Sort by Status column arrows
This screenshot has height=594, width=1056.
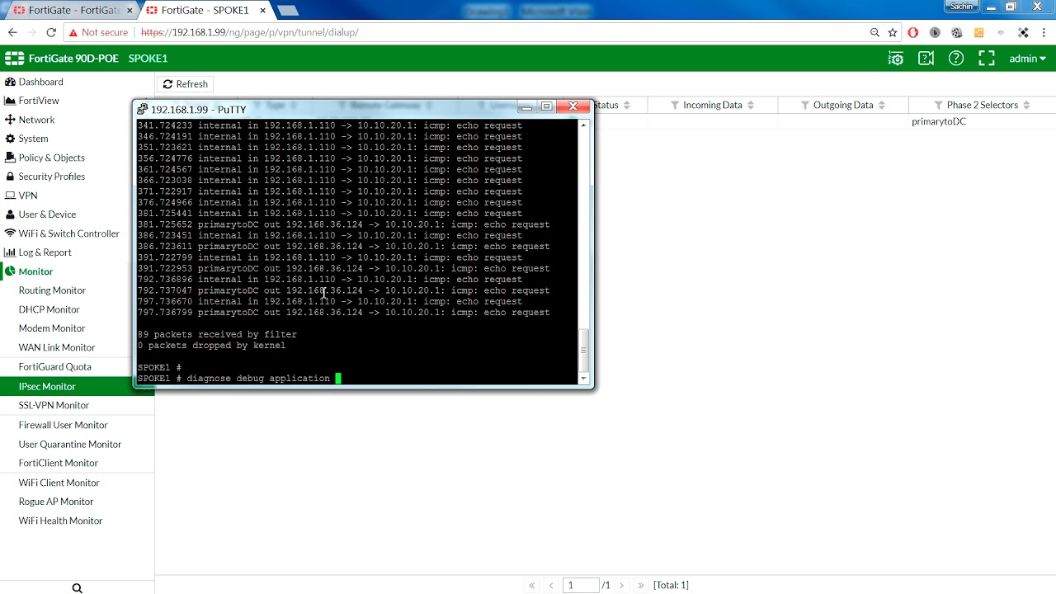tap(626, 105)
